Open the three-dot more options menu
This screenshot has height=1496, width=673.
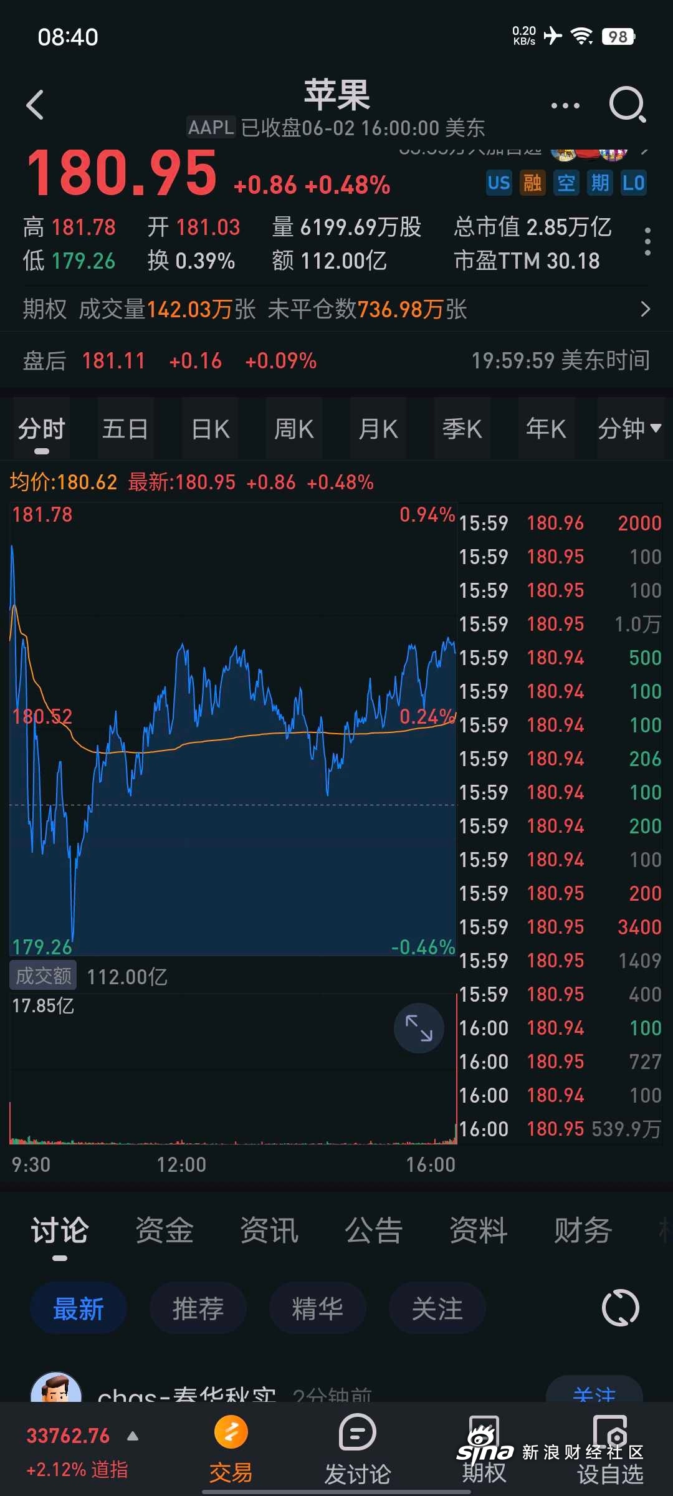pos(565,105)
